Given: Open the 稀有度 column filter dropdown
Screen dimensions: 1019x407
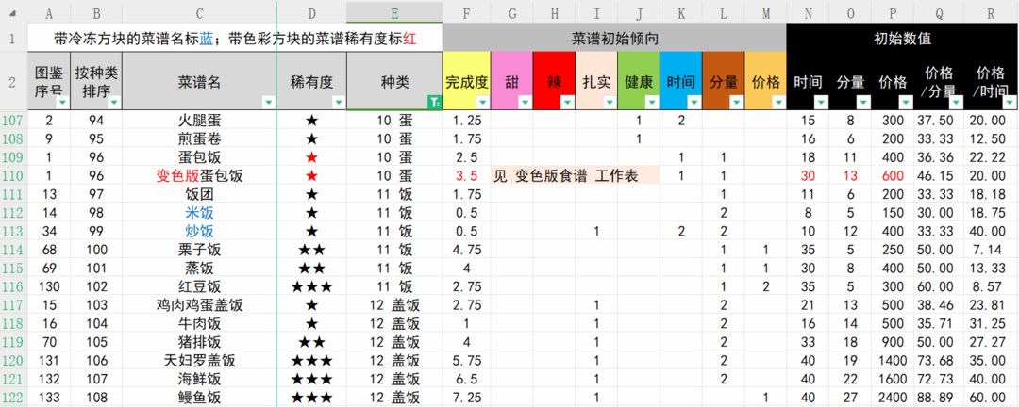Looking at the screenshot, I should [339, 102].
